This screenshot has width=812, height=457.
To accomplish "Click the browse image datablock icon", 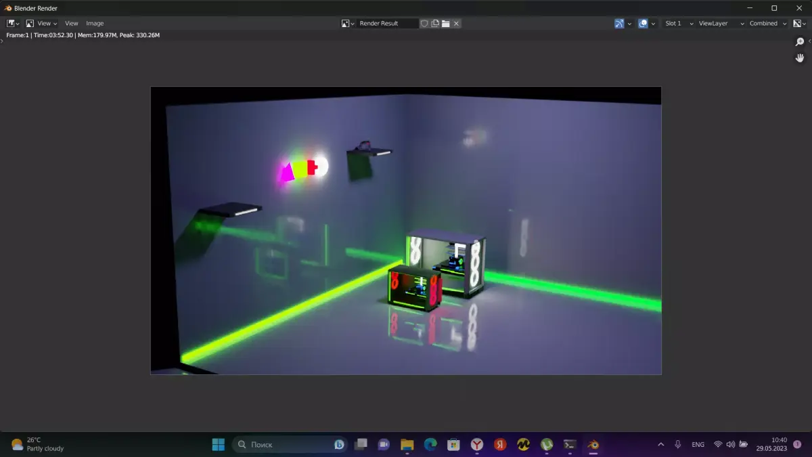I will coord(346,23).
